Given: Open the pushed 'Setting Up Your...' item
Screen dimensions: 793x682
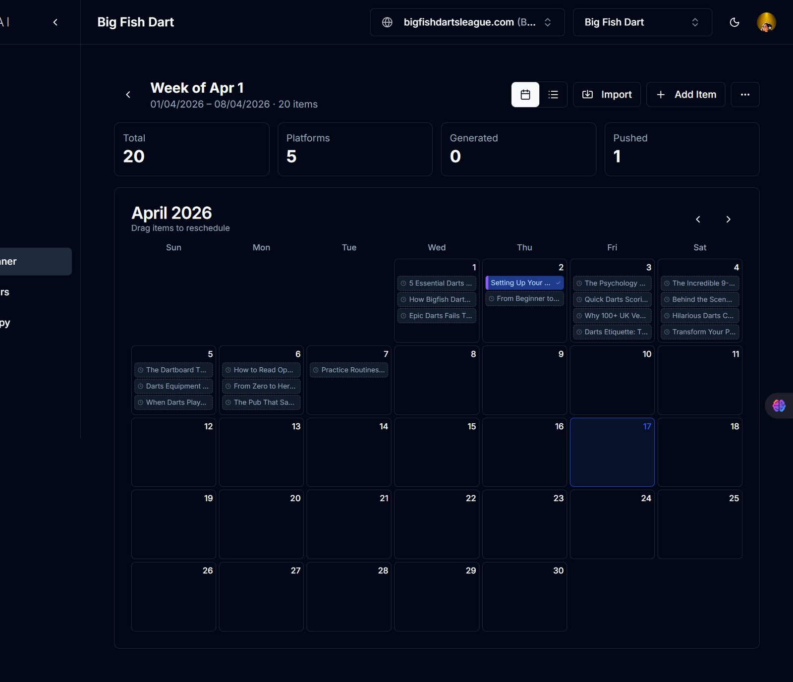Looking at the screenshot, I should coord(524,283).
